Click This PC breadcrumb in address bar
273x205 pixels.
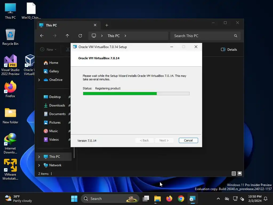[114, 36]
